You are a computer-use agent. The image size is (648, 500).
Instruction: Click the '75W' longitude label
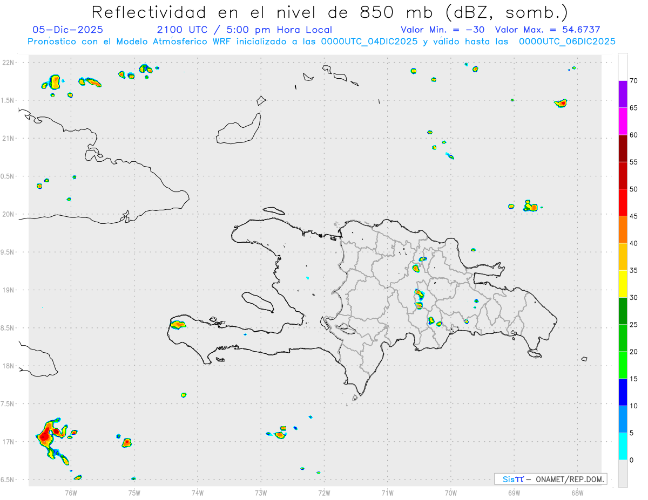[x=134, y=492]
